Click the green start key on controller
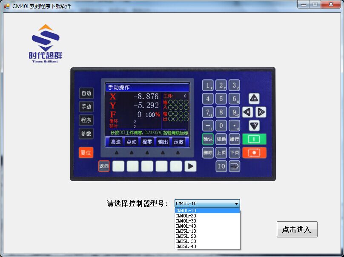This screenshot has height=257, width=344. [254, 139]
